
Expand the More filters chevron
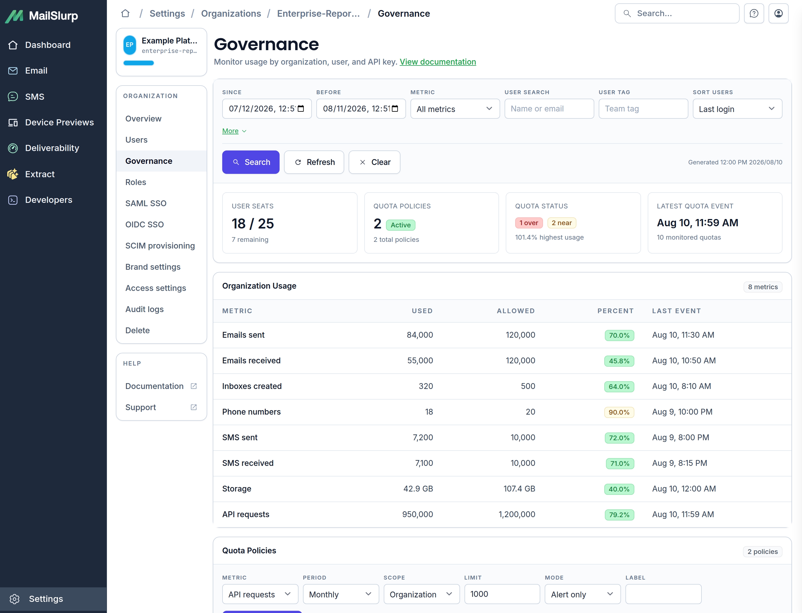tap(244, 131)
